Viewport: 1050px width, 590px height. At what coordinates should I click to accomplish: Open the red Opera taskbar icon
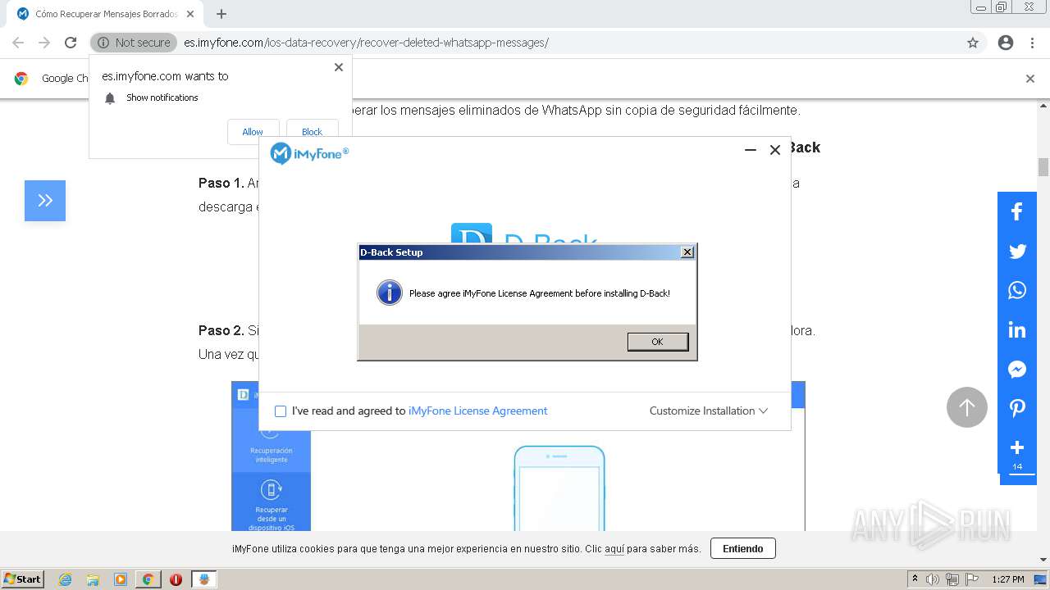click(176, 579)
